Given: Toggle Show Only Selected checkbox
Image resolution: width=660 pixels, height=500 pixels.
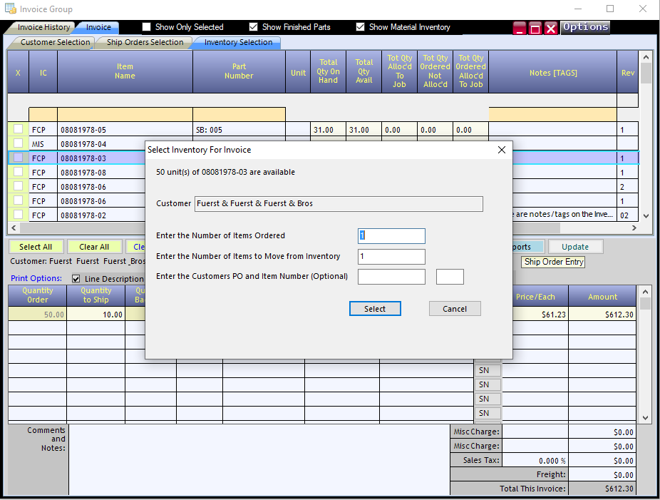Looking at the screenshot, I should [147, 27].
